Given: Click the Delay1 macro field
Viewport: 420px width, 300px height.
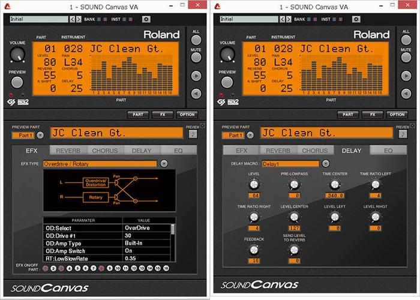Looking at the screenshot, I should 290,164.
